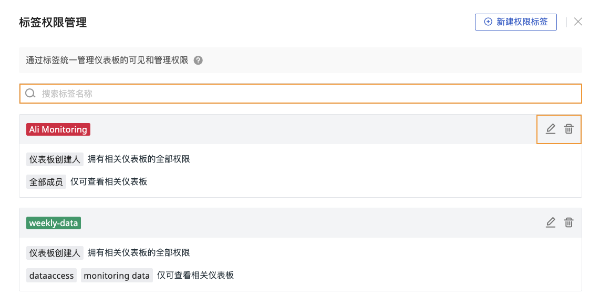Select the green weekly-data tag
This screenshot has height=305, width=600.
54,223
